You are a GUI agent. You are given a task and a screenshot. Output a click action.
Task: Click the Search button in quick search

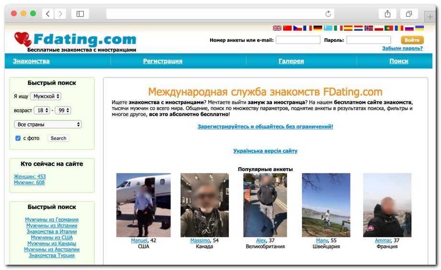pyautogui.click(x=58, y=139)
